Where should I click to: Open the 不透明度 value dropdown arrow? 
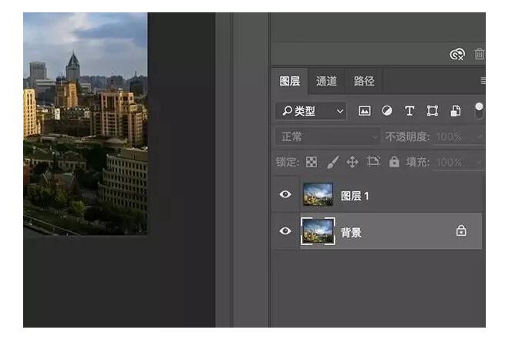[x=479, y=136]
